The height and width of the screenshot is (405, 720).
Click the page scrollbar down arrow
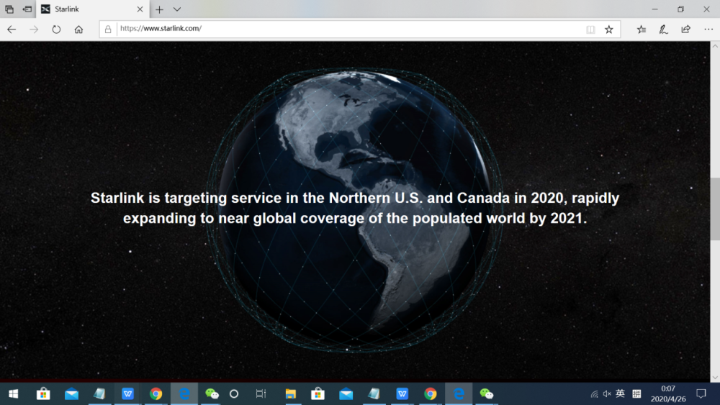[715, 378]
